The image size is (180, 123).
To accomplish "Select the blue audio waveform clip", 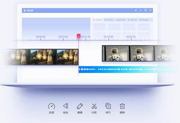I will [x=126, y=70].
